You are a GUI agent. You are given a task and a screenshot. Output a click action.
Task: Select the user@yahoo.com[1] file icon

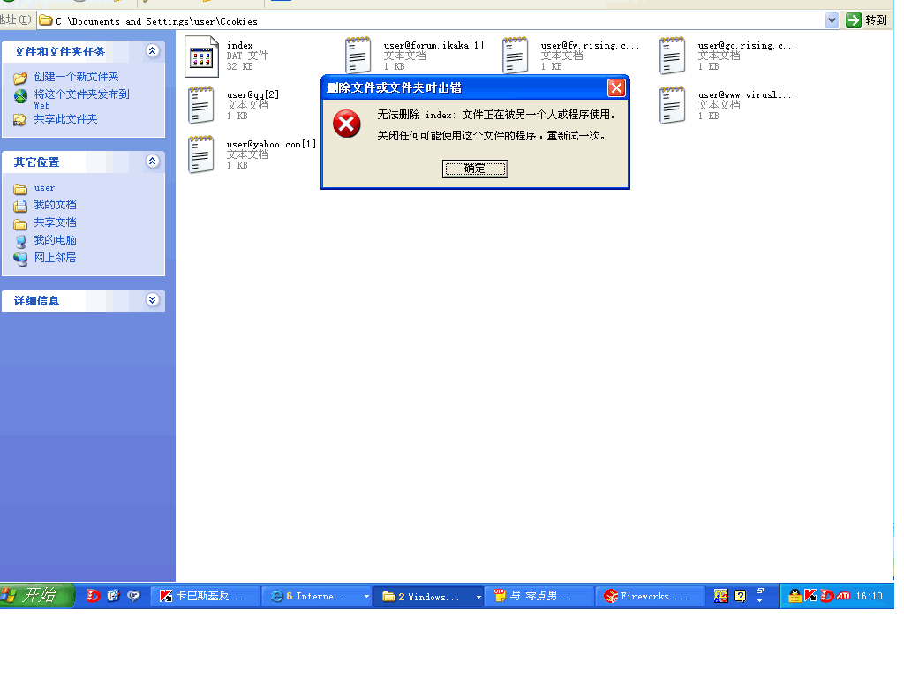coord(200,154)
